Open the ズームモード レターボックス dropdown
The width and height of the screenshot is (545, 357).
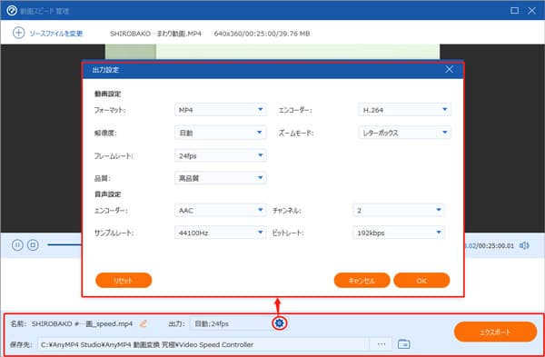(404, 133)
